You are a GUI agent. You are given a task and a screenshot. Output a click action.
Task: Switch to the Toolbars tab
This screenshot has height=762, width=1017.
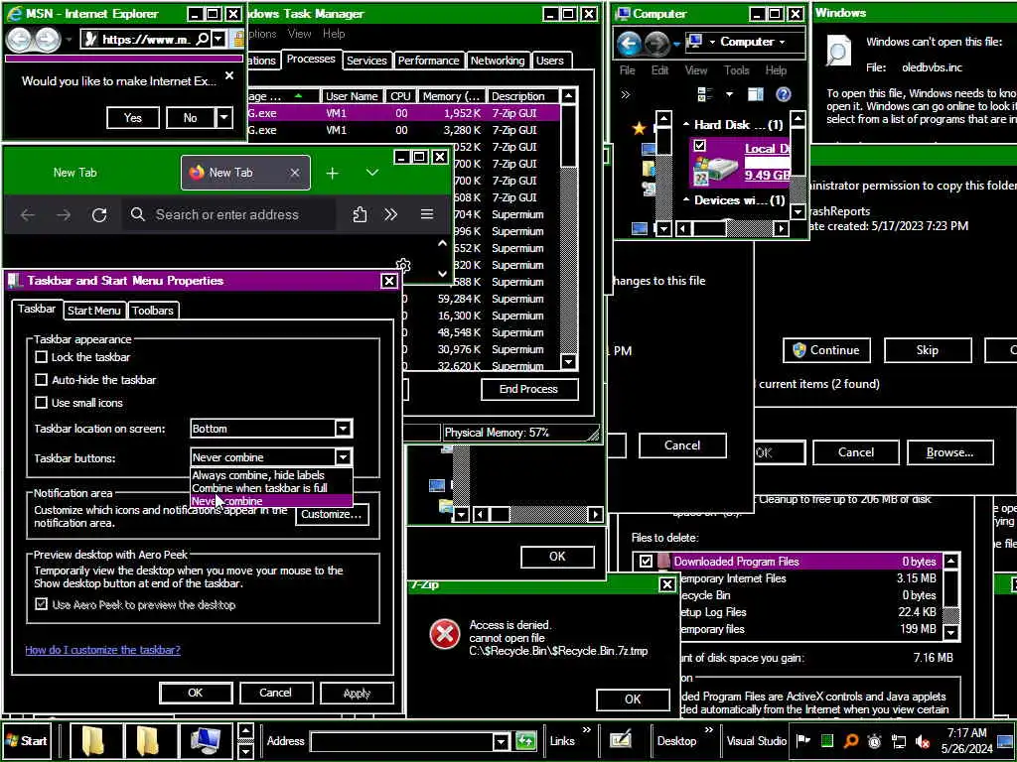coord(153,311)
